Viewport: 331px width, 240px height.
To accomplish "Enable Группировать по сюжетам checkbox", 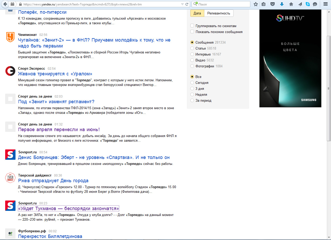I will (x=192, y=26).
